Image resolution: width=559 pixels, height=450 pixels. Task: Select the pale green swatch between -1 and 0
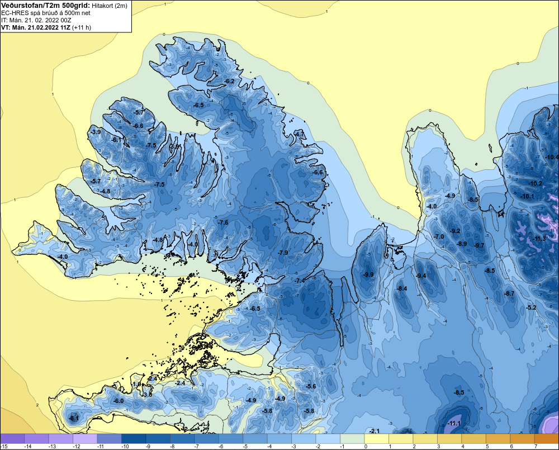tap(352, 439)
